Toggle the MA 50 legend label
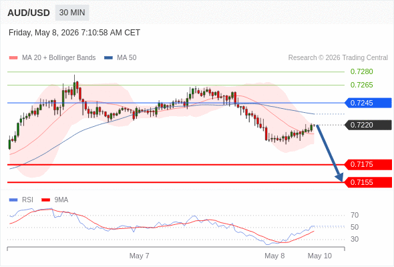The height and width of the screenshot is (267, 394). point(127,58)
